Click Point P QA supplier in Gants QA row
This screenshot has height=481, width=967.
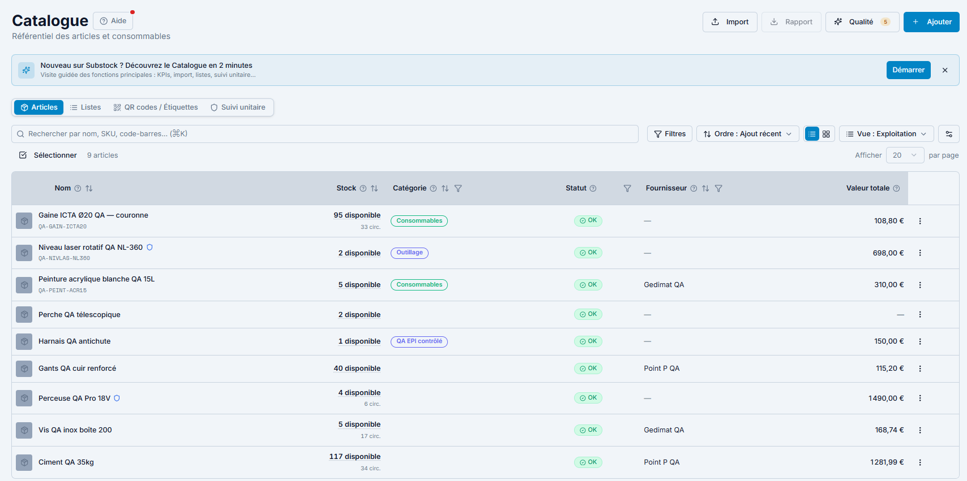tap(662, 369)
